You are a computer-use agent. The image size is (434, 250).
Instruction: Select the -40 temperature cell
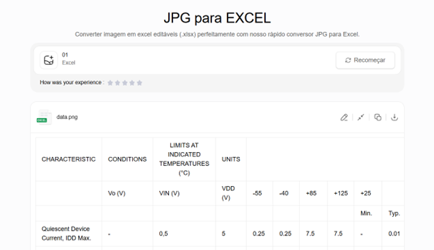coord(286,193)
